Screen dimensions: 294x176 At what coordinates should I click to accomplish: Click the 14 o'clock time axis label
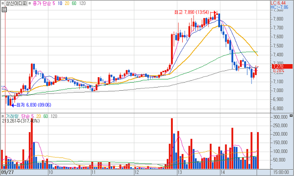click(223, 172)
